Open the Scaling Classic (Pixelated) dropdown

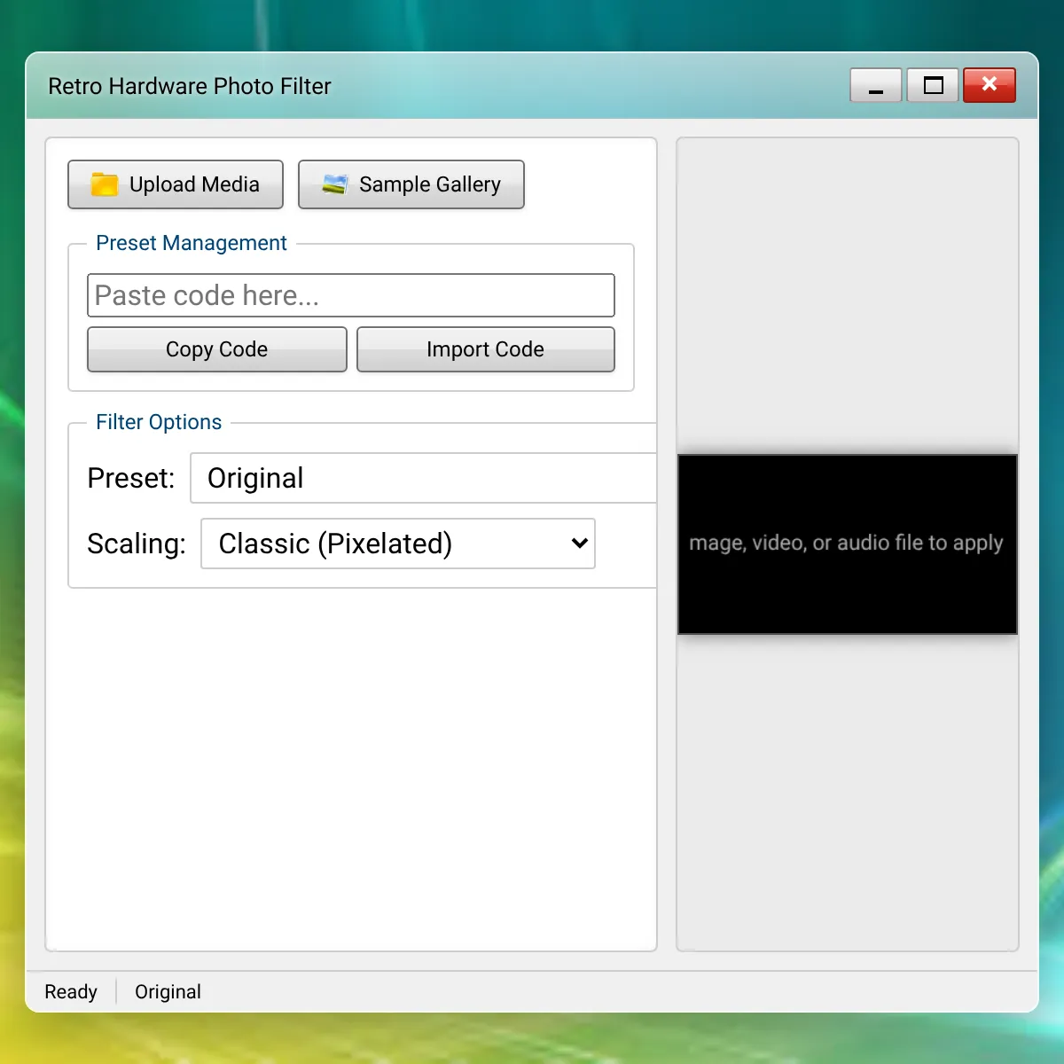click(398, 544)
